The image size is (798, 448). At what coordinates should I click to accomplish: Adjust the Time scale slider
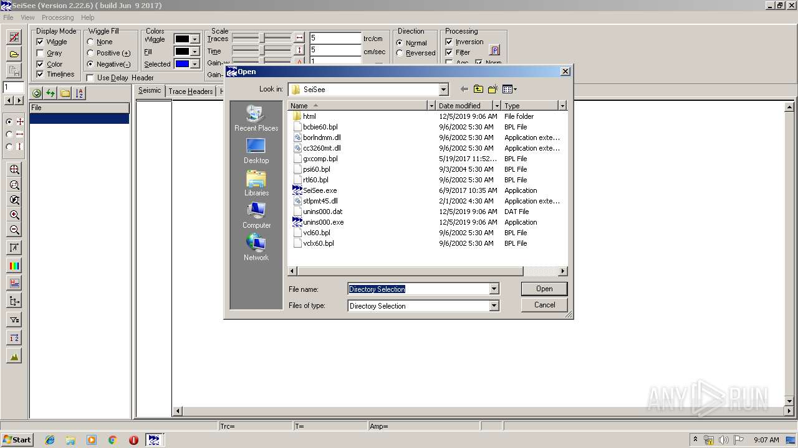pos(262,50)
